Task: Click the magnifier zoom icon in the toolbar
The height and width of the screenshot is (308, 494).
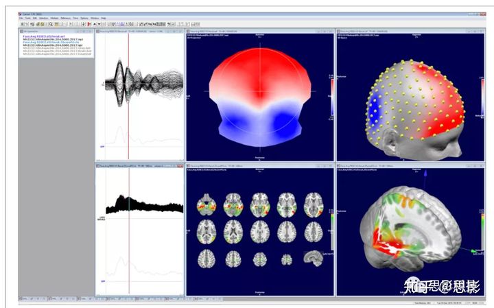Action: click(x=51, y=24)
